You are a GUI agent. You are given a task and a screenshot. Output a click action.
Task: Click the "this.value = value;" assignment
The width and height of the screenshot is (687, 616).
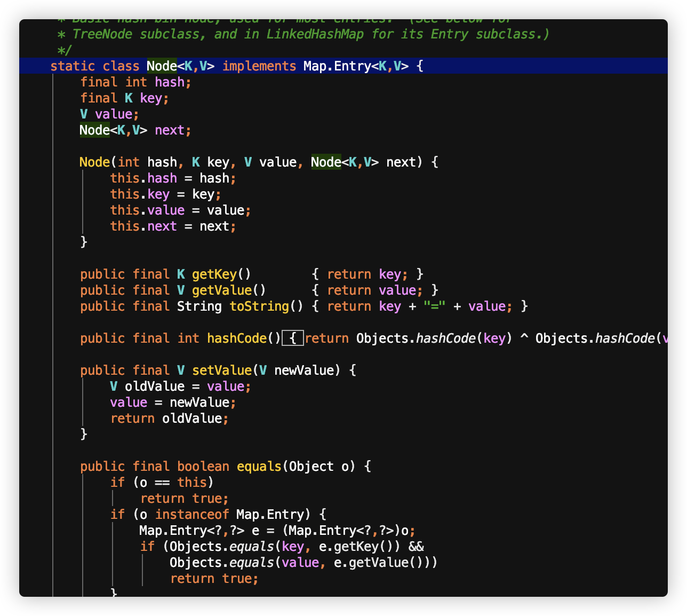(x=180, y=210)
